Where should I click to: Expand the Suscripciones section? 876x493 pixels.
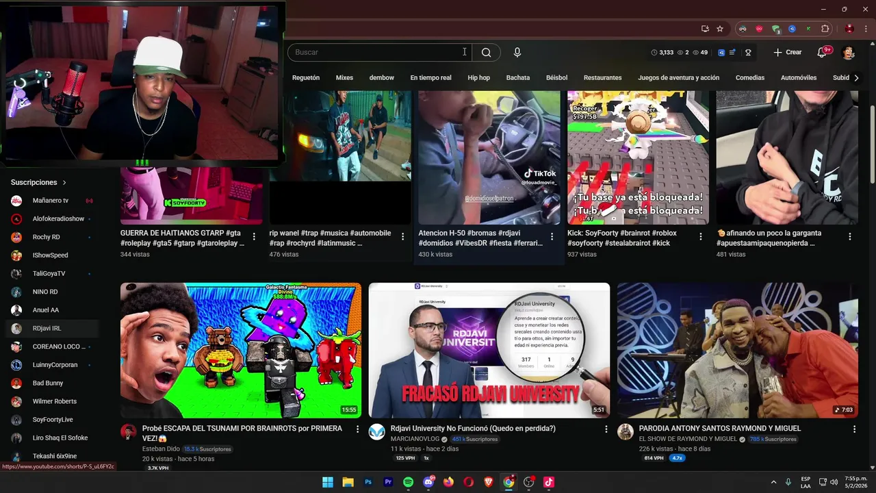click(x=39, y=183)
